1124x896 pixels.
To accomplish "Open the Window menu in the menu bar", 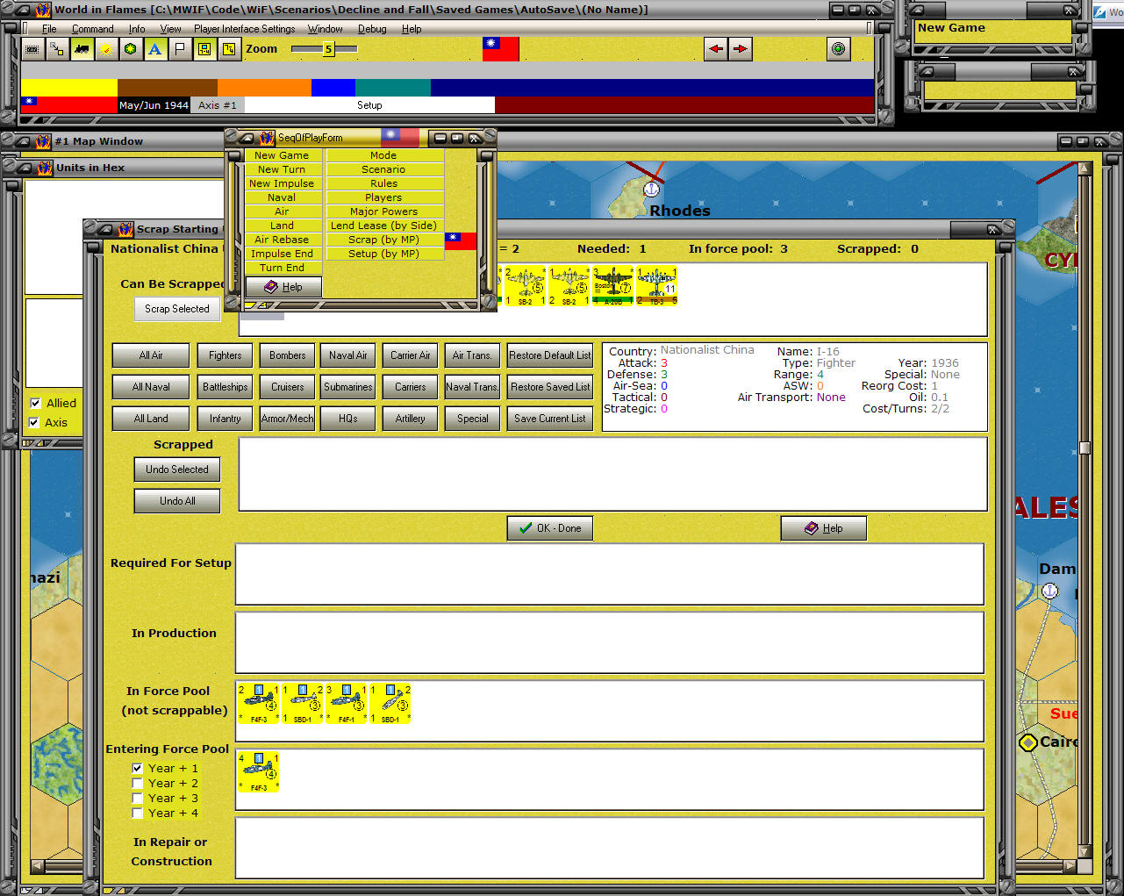I will tap(325, 28).
